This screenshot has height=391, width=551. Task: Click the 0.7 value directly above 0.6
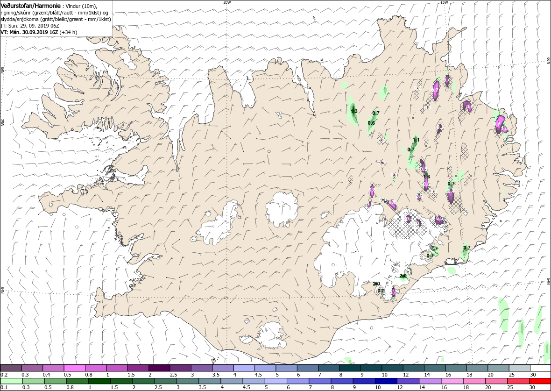375,113
